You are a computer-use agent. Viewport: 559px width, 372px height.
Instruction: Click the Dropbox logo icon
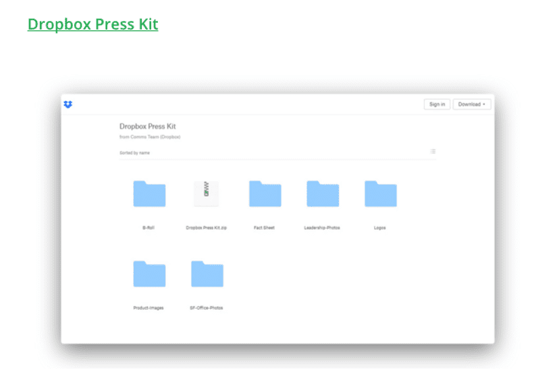tap(68, 104)
